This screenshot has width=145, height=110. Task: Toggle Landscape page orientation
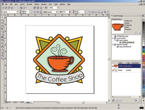pos(37,12)
